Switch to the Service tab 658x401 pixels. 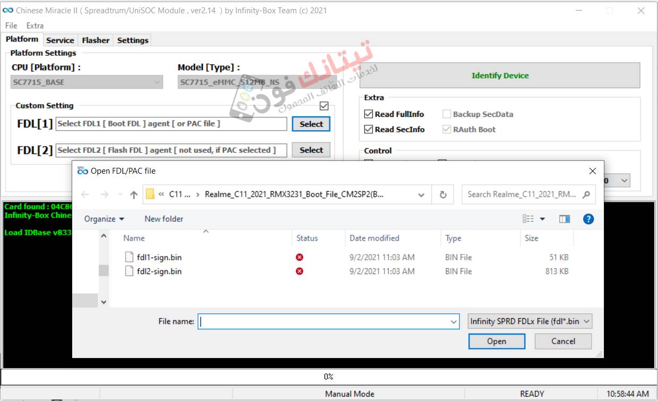60,40
